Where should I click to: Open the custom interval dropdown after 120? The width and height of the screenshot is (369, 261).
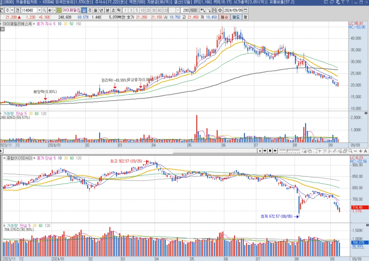click(178, 10)
